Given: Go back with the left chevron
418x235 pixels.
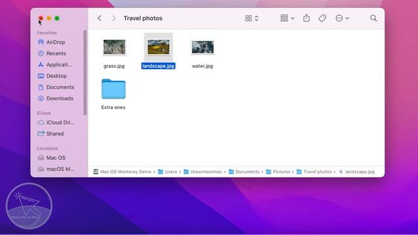Looking at the screenshot, I should click(99, 18).
